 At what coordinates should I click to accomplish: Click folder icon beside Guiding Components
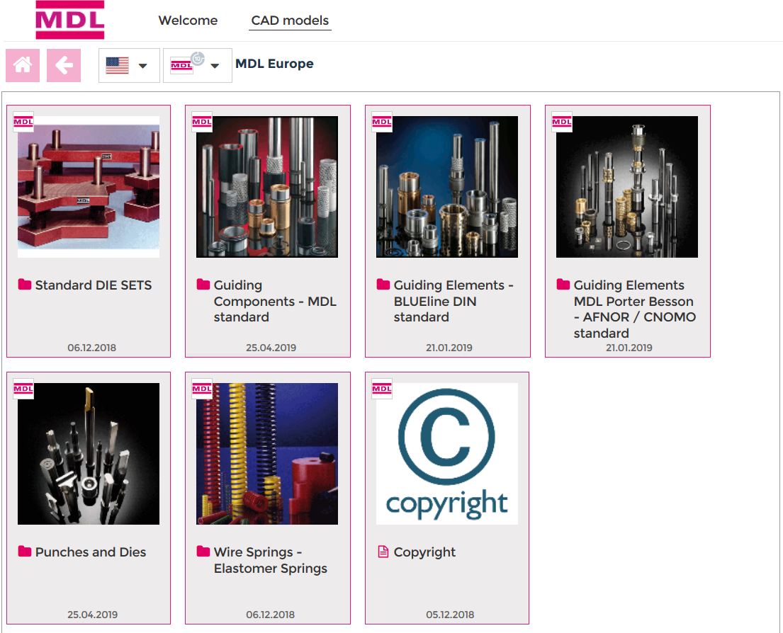tap(203, 285)
